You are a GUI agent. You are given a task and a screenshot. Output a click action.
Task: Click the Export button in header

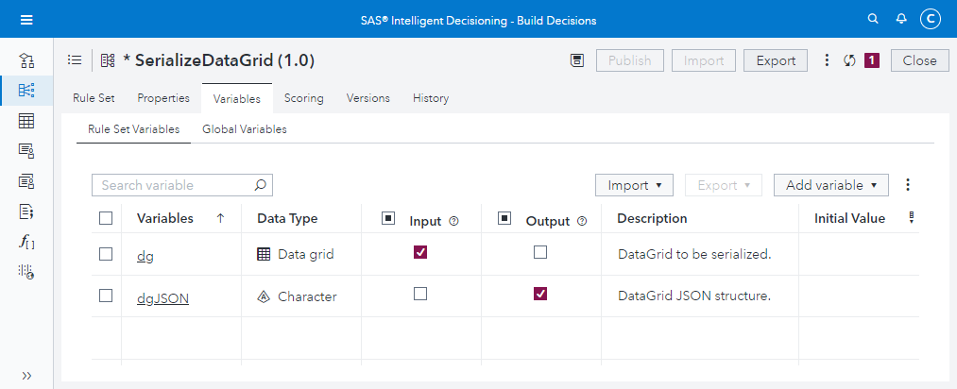[x=776, y=60]
